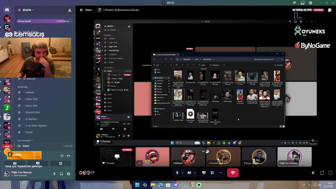336x189 pixels.
Task: Click the noise suppression icon in voice panel
Action: click(x=62, y=156)
